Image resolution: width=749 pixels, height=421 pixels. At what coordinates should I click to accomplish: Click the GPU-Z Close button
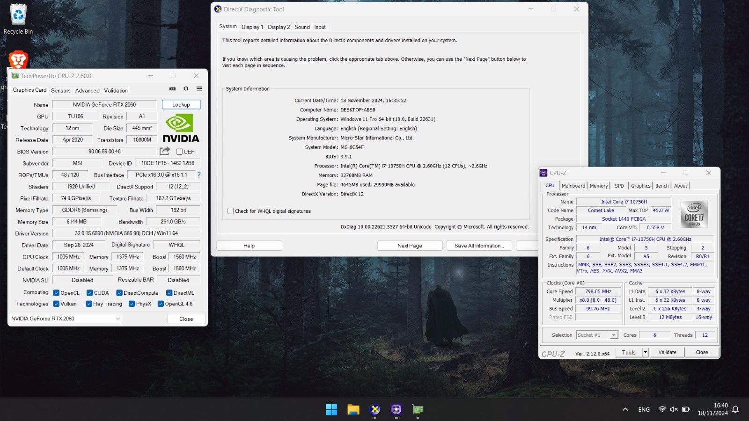[x=186, y=319]
